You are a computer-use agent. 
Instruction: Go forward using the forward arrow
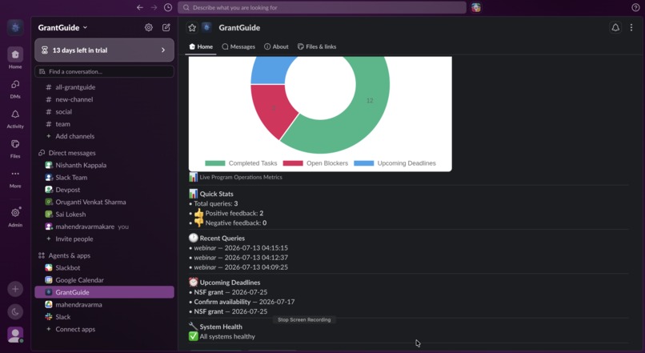coord(154,7)
